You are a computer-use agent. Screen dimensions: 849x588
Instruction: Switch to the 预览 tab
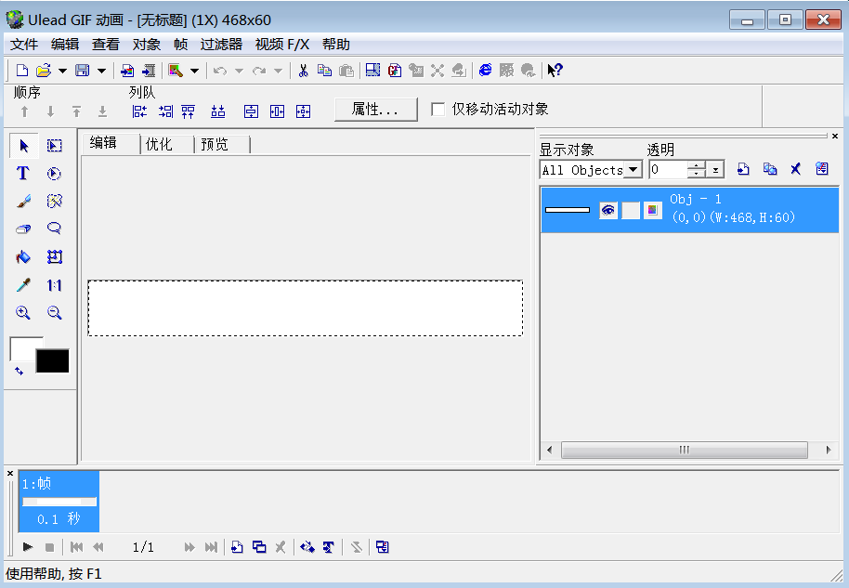tap(222, 145)
